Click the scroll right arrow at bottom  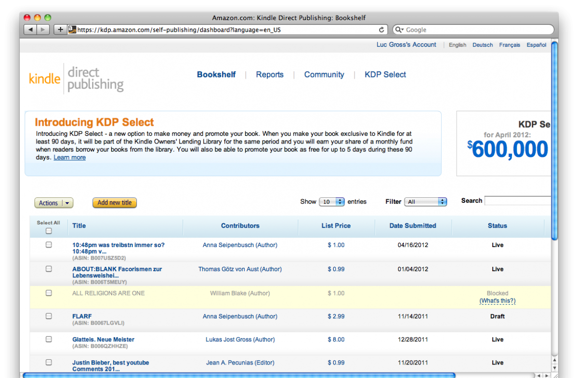(x=546, y=375)
